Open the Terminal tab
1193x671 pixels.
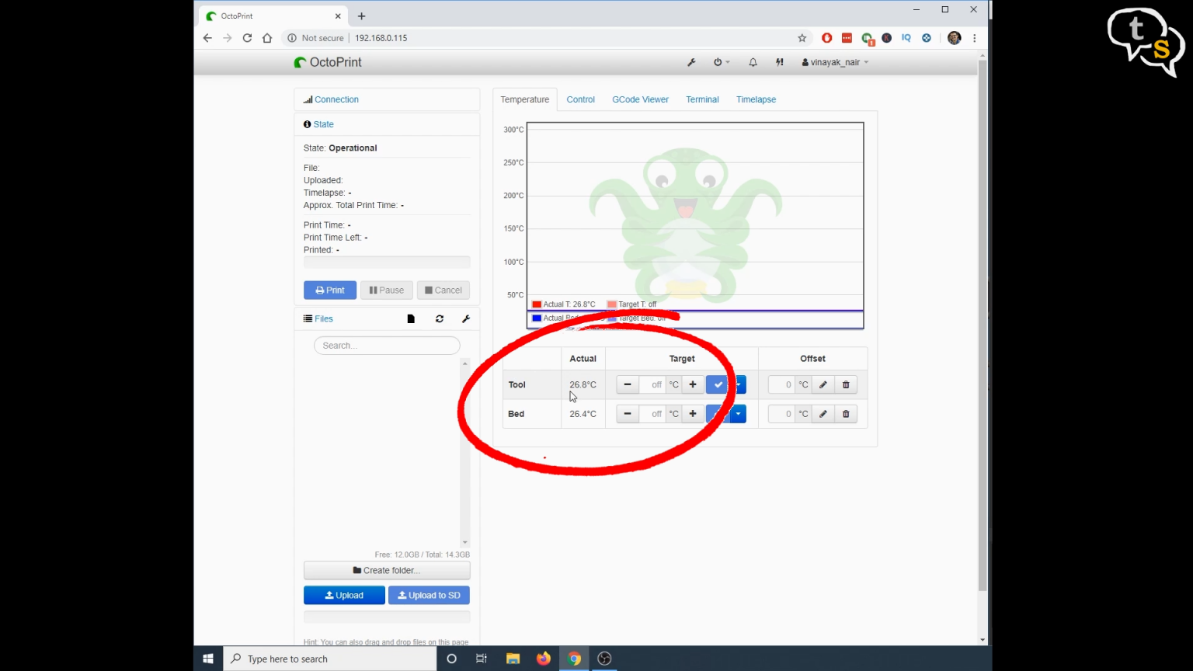pyautogui.click(x=701, y=99)
